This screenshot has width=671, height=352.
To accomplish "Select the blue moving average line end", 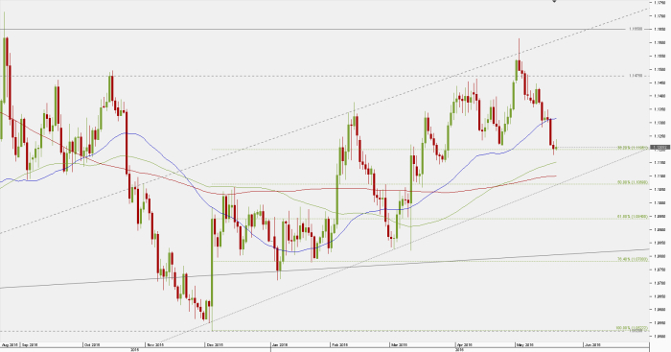I will [x=555, y=118].
